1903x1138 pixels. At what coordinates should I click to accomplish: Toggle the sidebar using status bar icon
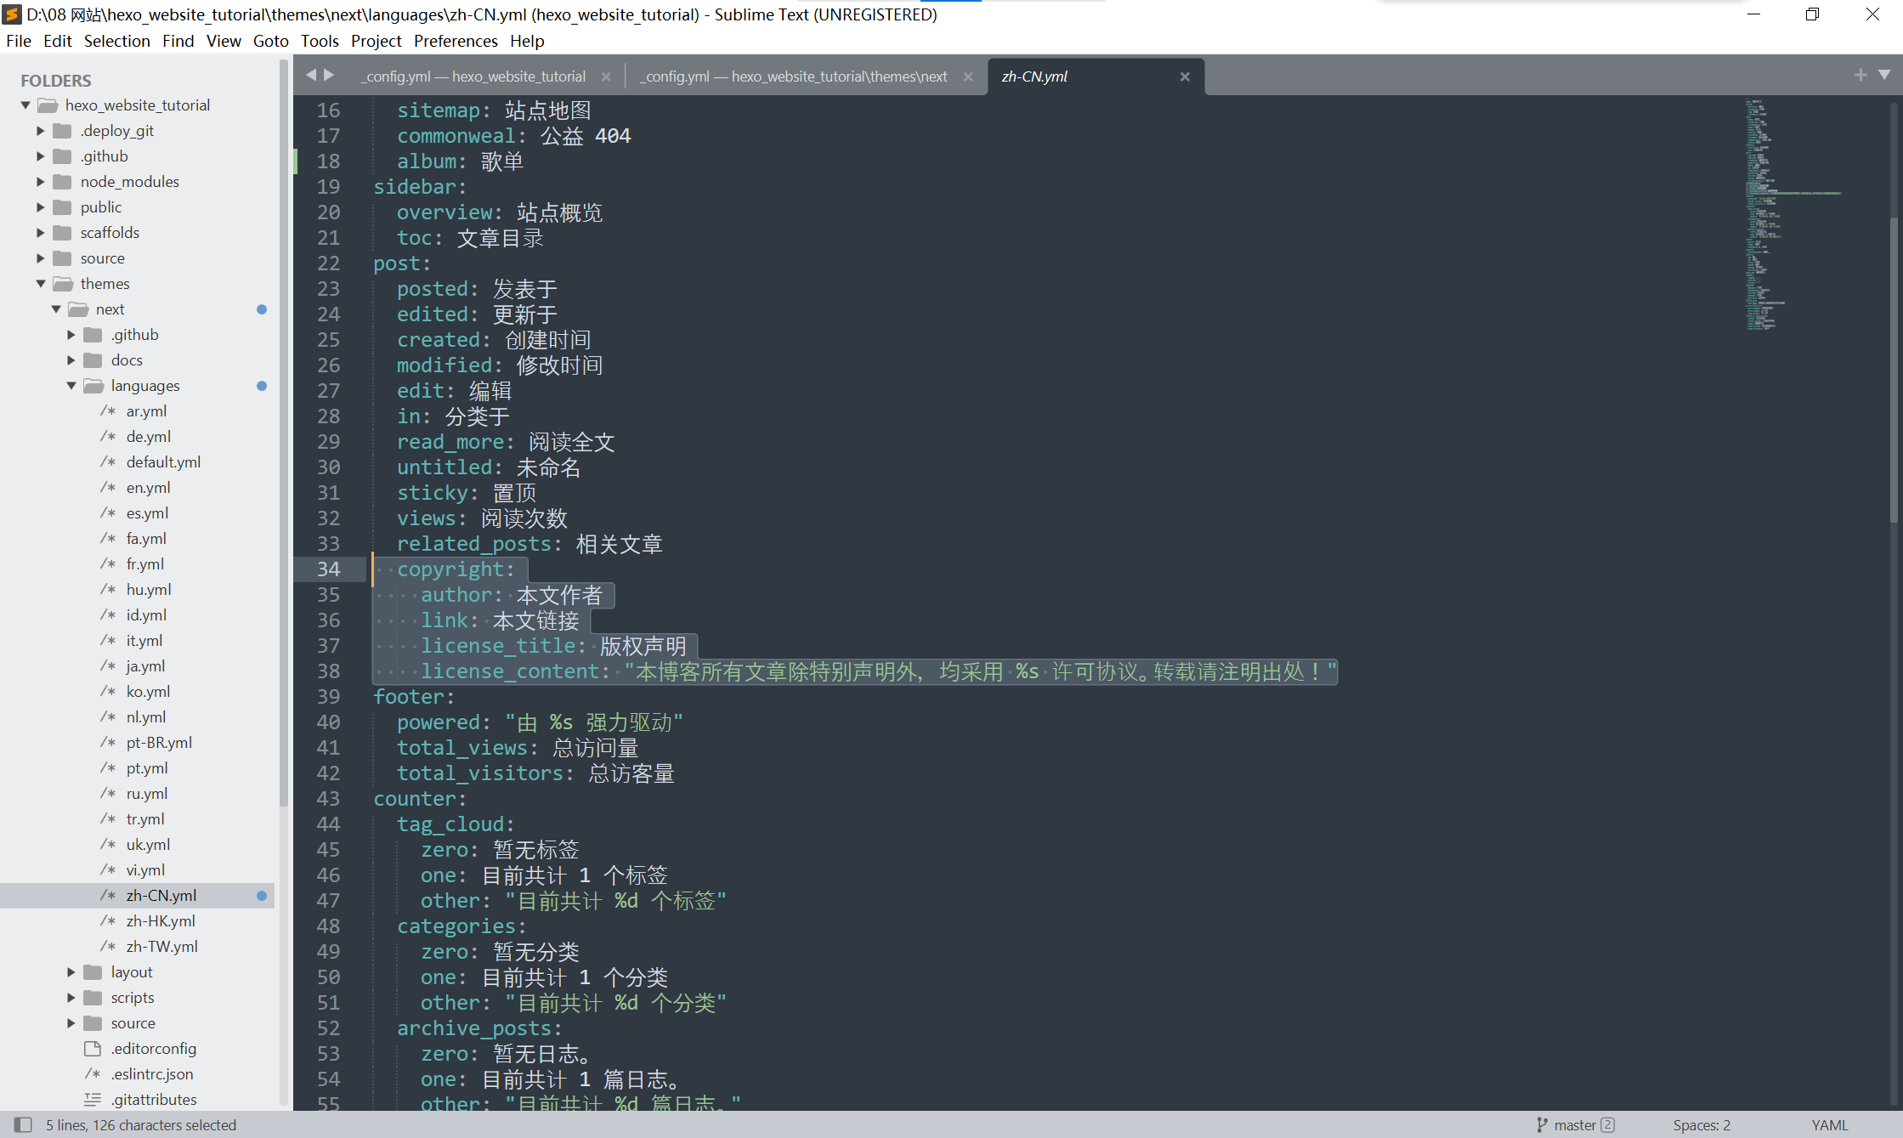point(23,1124)
